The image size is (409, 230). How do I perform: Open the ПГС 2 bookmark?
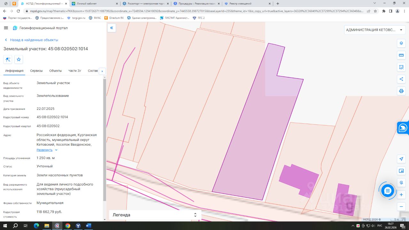199,18
